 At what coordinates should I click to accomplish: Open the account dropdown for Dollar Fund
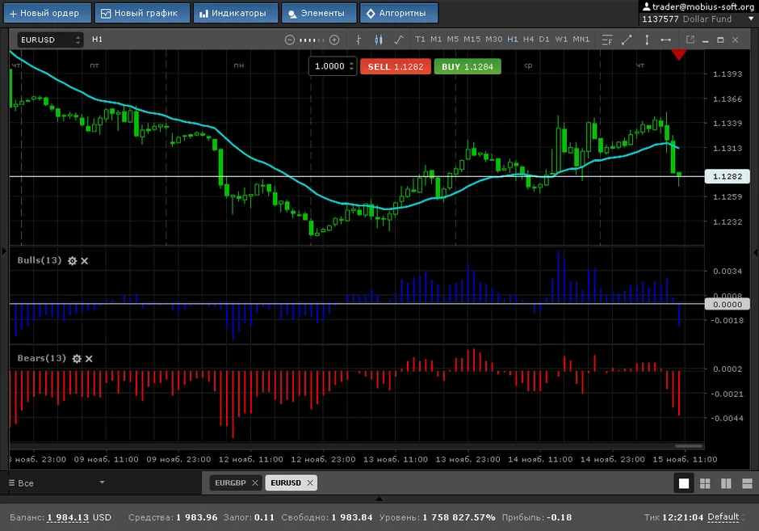[x=751, y=19]
